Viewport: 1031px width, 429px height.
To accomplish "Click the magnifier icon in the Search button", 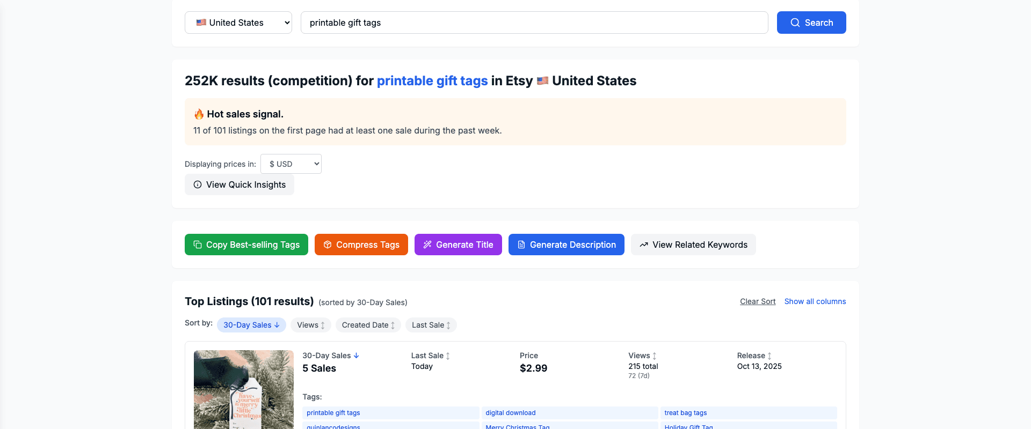I will 795,23.
